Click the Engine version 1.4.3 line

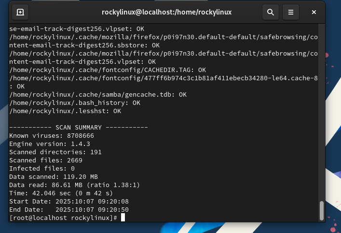pyautogui.click(x=50, y=144)
